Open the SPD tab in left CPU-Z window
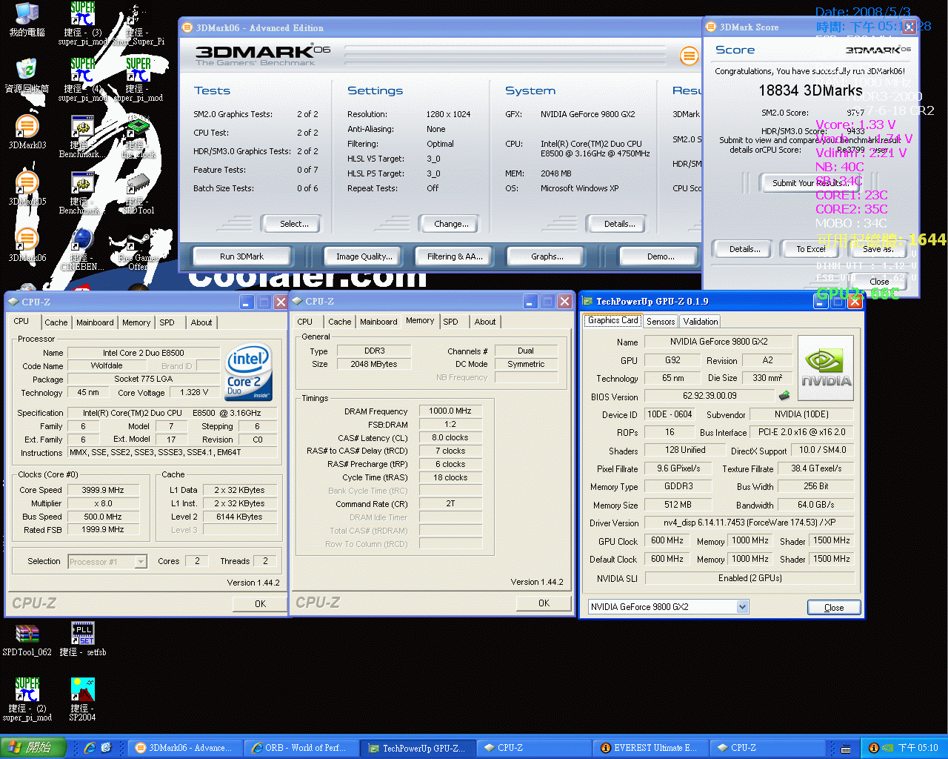 coord(167,322)
